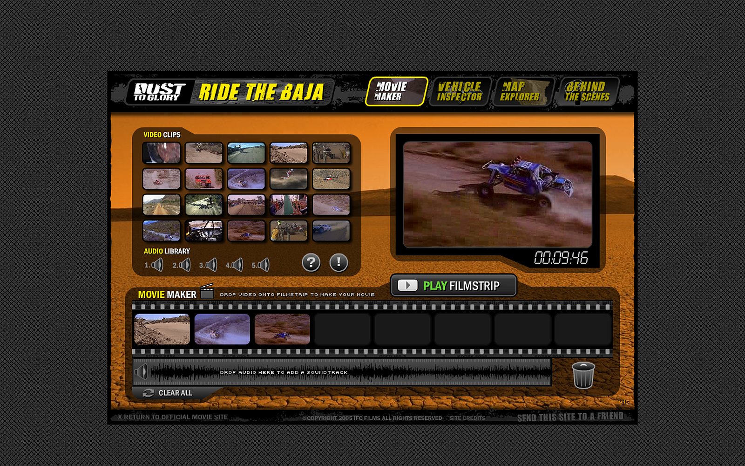This screenshot has height=466, width=745.
Task: Click the Ride the Baja title
Action: click(x=261, y=92)
